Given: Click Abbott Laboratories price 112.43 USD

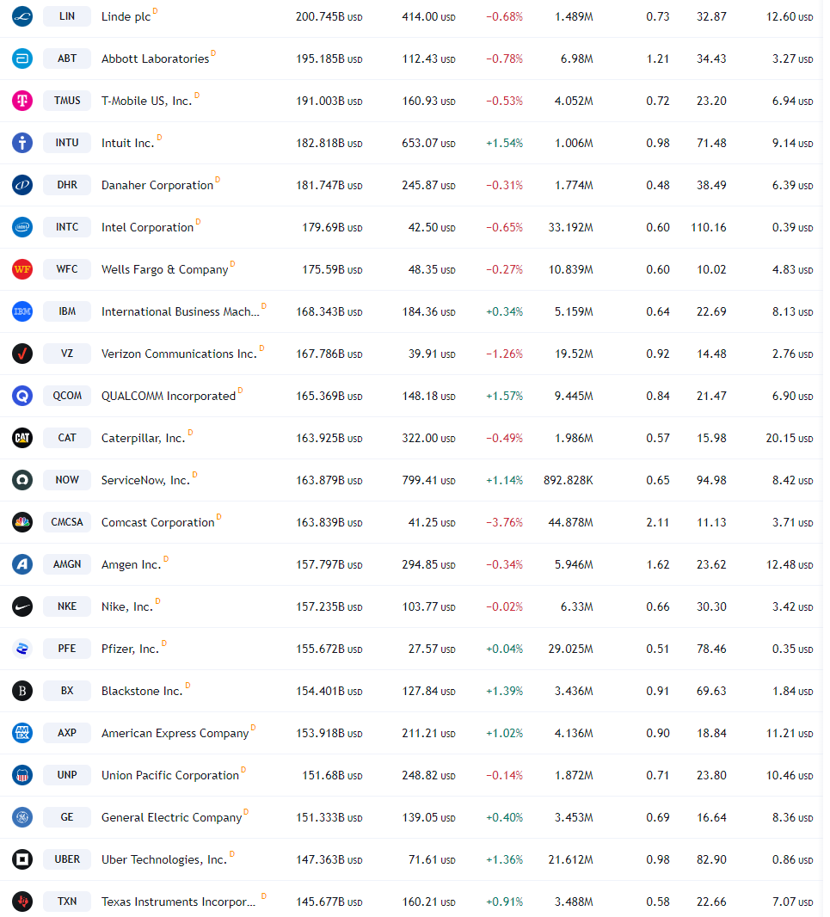Looking at the screenshot, I should (428, 59).
